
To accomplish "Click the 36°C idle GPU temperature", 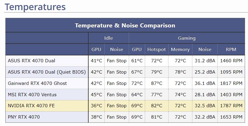I will pyautogui.click(x=96, y=106).
